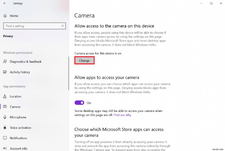Viewport: 225px width, 151px height.
Task: Click the Notifications icon
Action: point(5,138)
